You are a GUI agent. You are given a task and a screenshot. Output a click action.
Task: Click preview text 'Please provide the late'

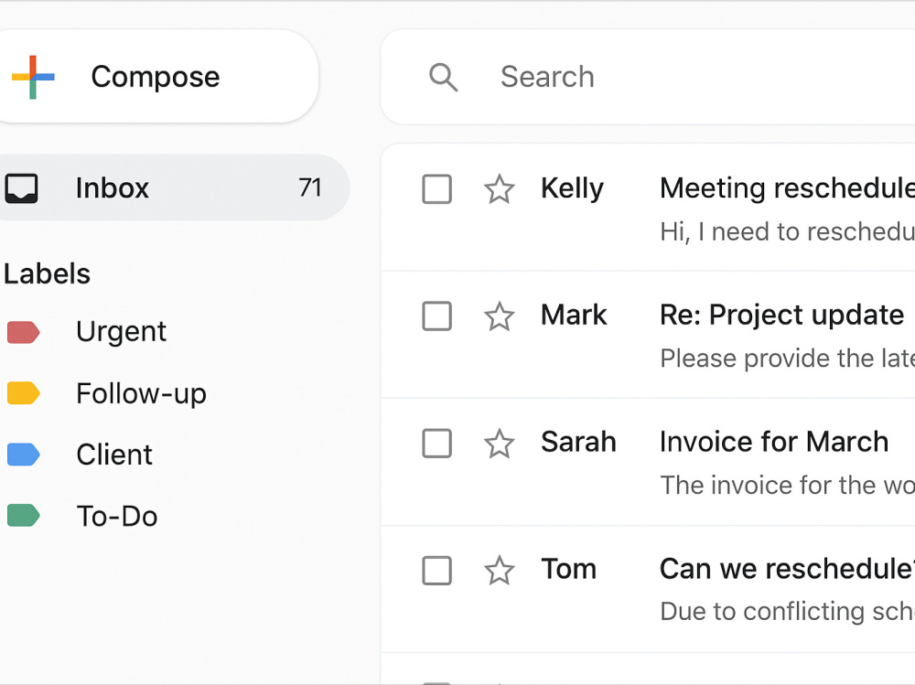coord(787,359)
